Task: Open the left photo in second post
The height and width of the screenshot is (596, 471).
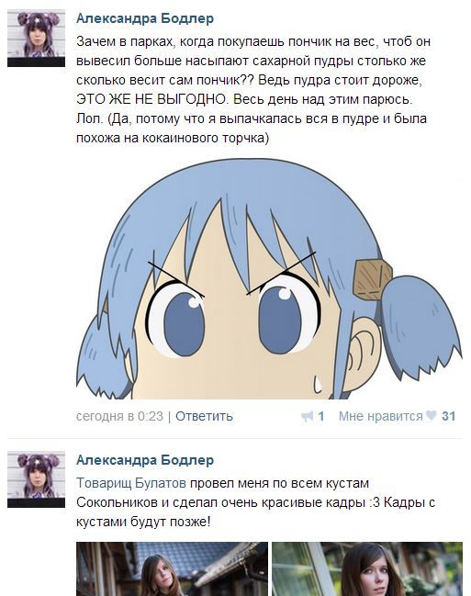Action: tap(172, 569)
